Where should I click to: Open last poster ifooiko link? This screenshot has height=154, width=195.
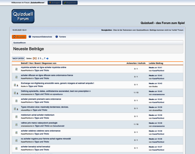pyautogui.click(x=155, y=86)
